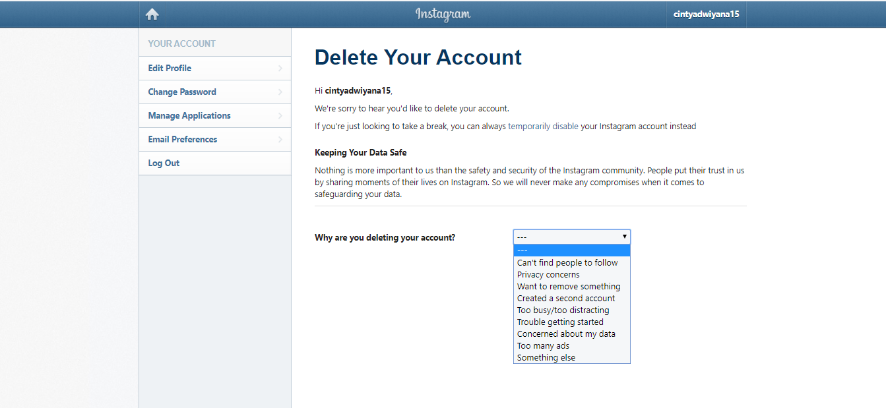The width and height of the screenshot is (886, 408).
Task: Select Email Preferences in sidebar
Action: 183,140
